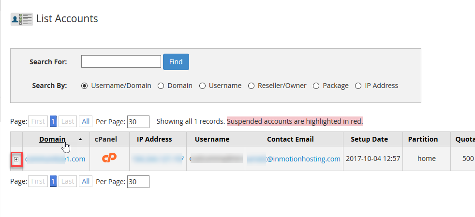The image size is (475, 217).
Task: Click the top Per Page input box
Action: tap(138, 121)
